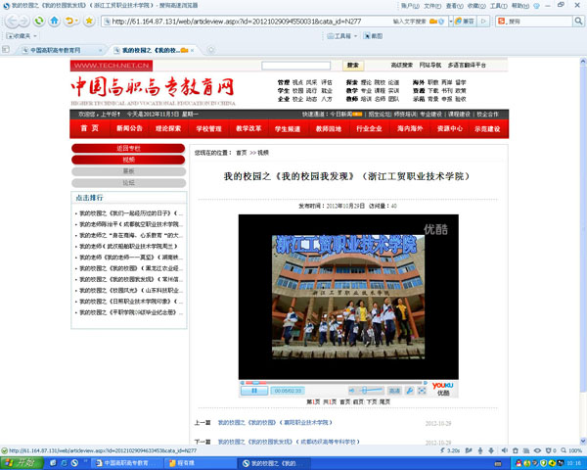Refresh the page with the green reload icon
The image size is (587, 470).
(x=39, y=21)
